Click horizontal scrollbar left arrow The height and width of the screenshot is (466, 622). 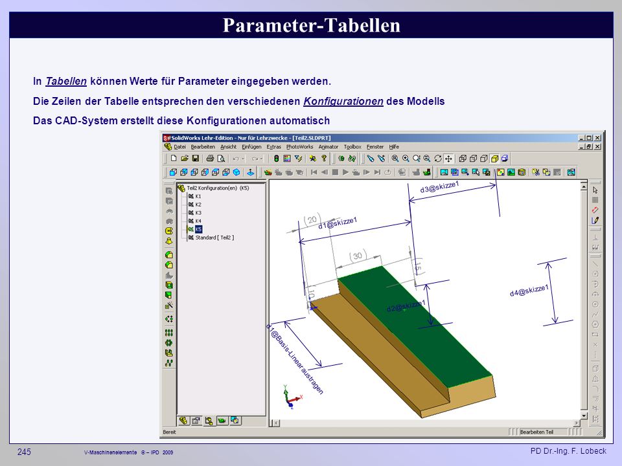(275, 423)
